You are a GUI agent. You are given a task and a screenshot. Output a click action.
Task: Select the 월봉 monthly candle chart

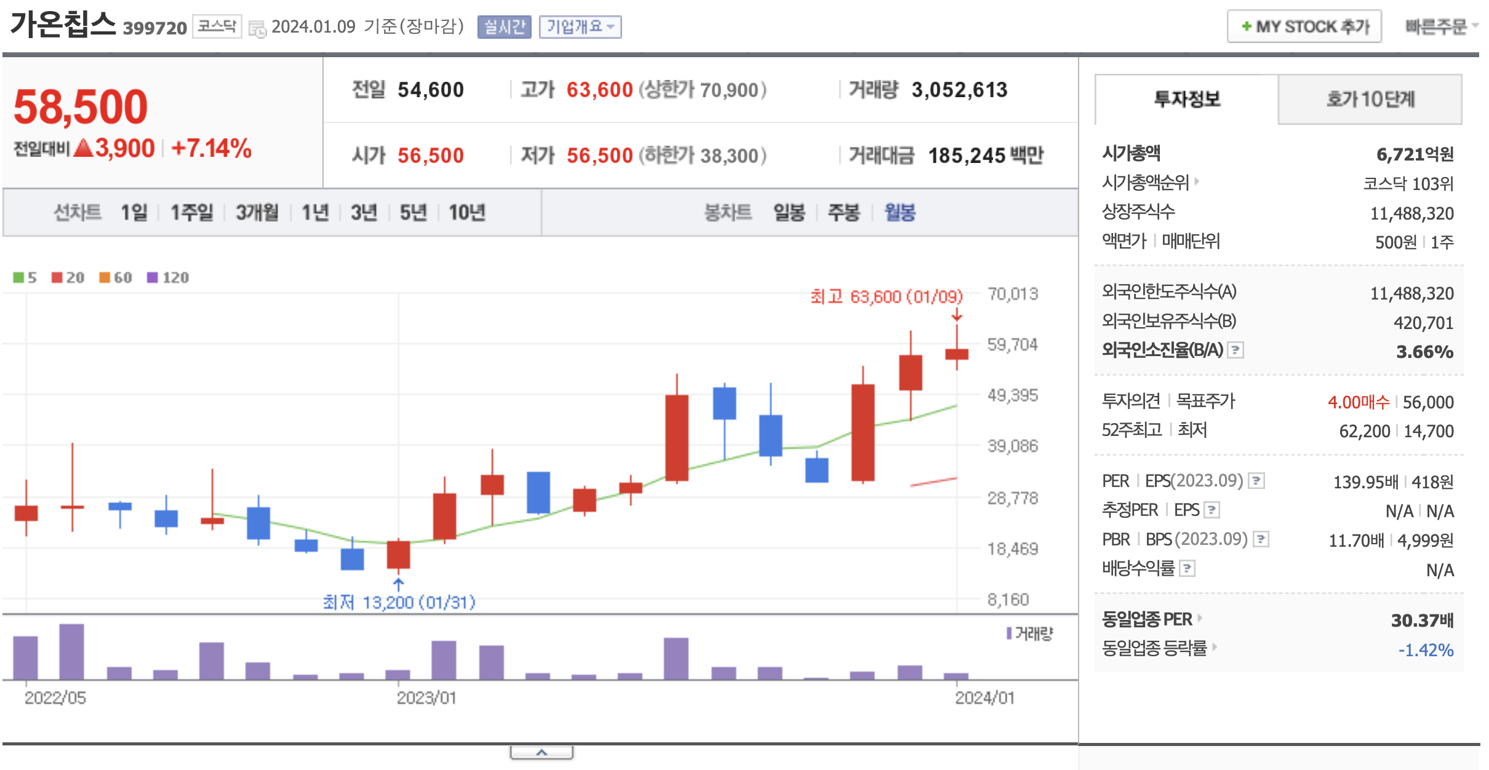(900, 213)
